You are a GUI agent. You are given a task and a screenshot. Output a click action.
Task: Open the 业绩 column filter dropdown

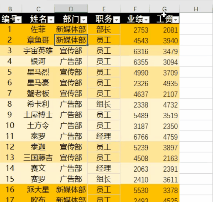click(146, 20)
